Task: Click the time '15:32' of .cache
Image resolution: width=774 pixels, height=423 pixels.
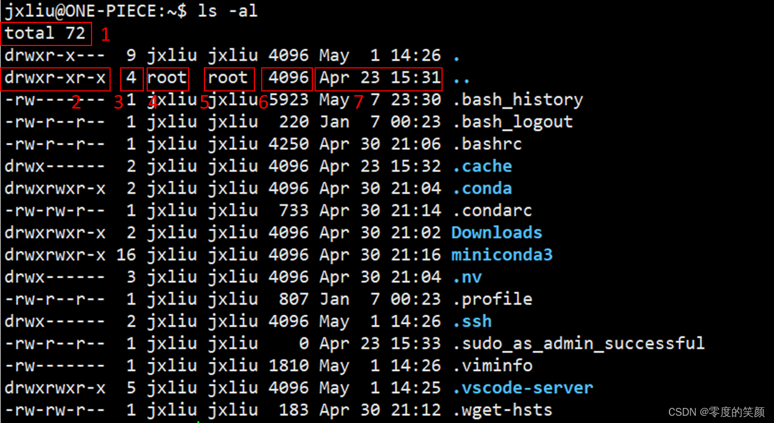Action: [x=416, y=167]
